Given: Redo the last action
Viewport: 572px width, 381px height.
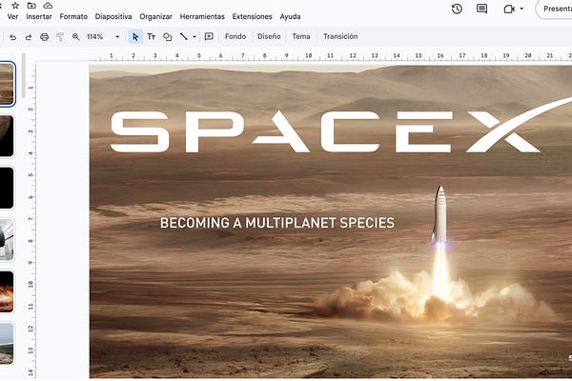Looking at the screenshot, I should [x=29, y=37].
